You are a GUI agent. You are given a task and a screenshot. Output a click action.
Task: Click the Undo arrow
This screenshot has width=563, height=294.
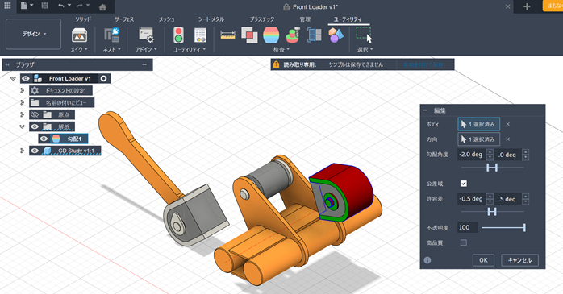(x=61, y=6)
